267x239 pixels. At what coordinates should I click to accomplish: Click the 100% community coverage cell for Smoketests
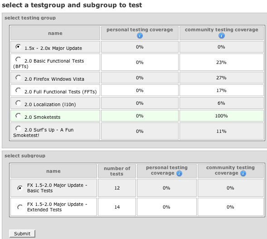(x=221, y=116)
